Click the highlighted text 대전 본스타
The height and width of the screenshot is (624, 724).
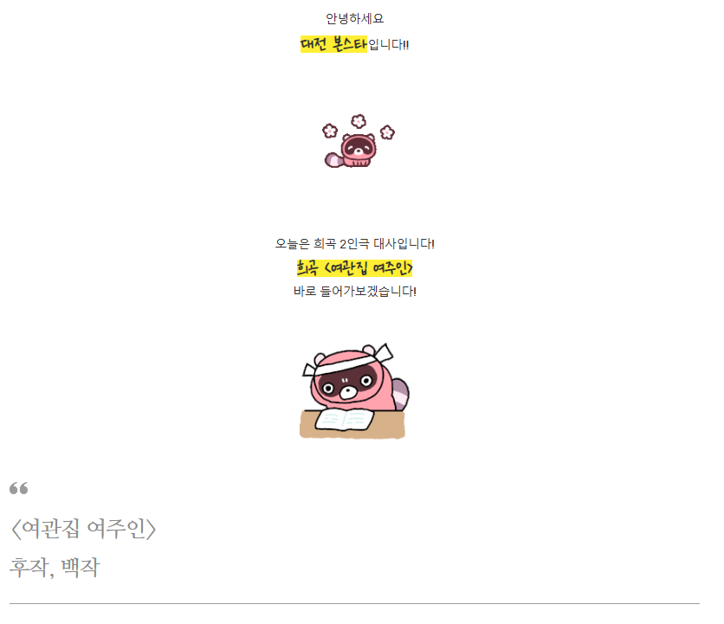[333, 44]
